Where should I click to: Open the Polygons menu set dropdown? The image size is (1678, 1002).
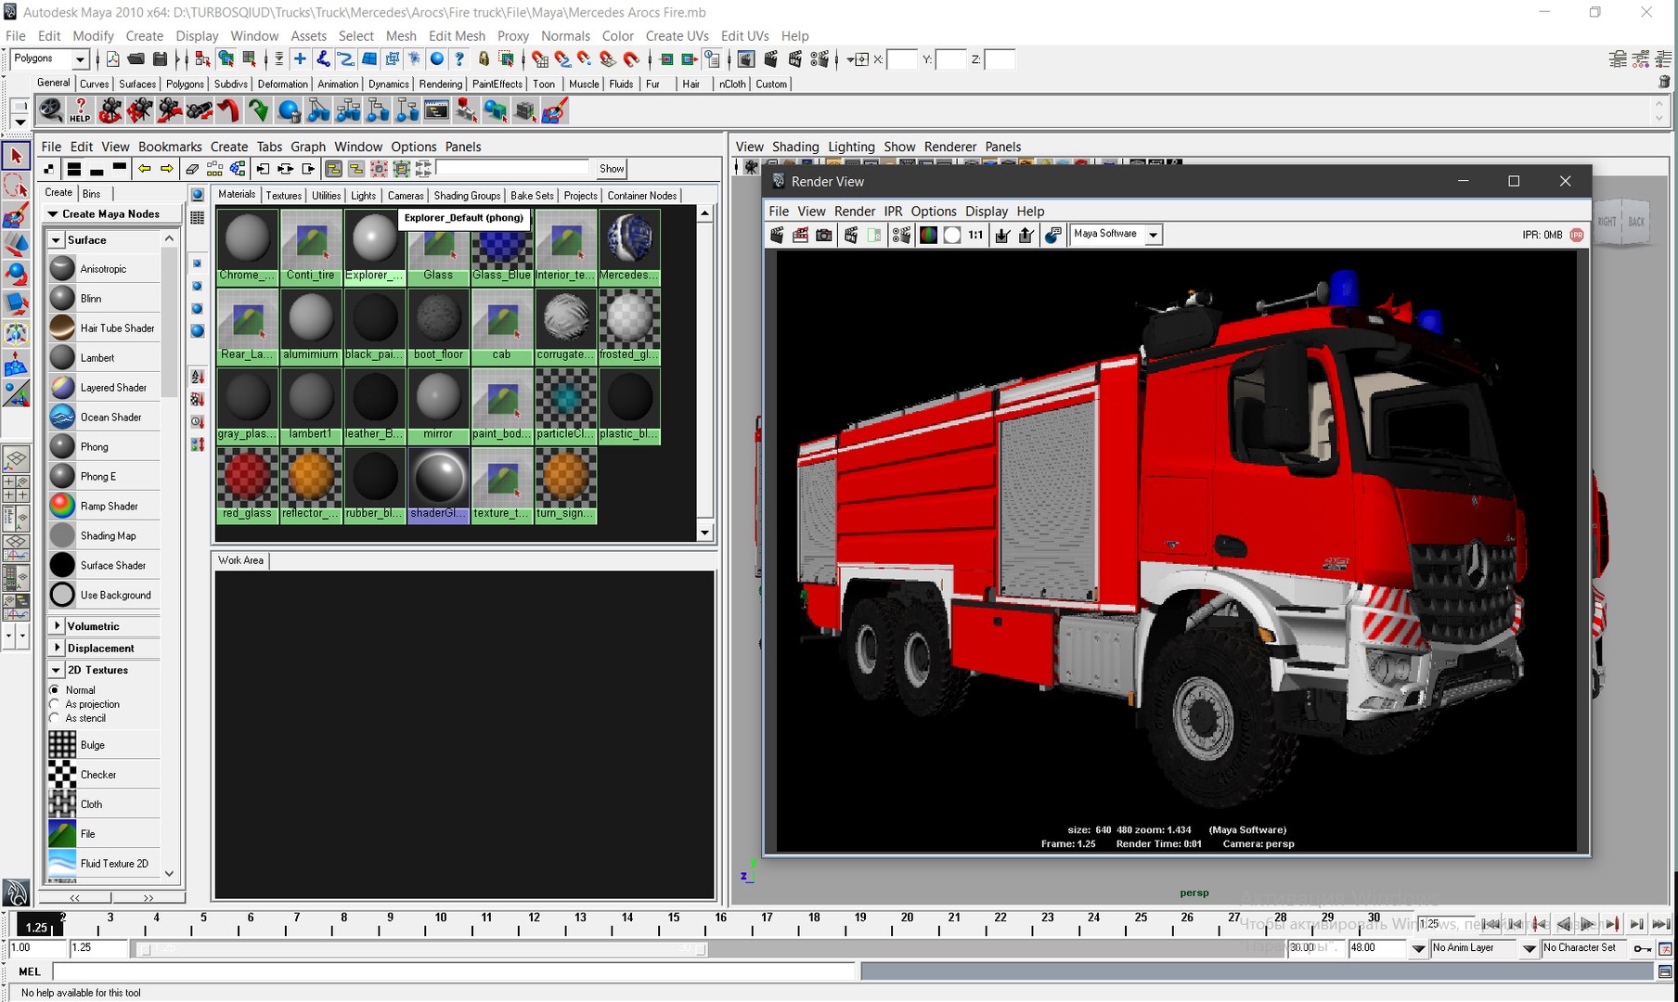(x=80, y=59)
